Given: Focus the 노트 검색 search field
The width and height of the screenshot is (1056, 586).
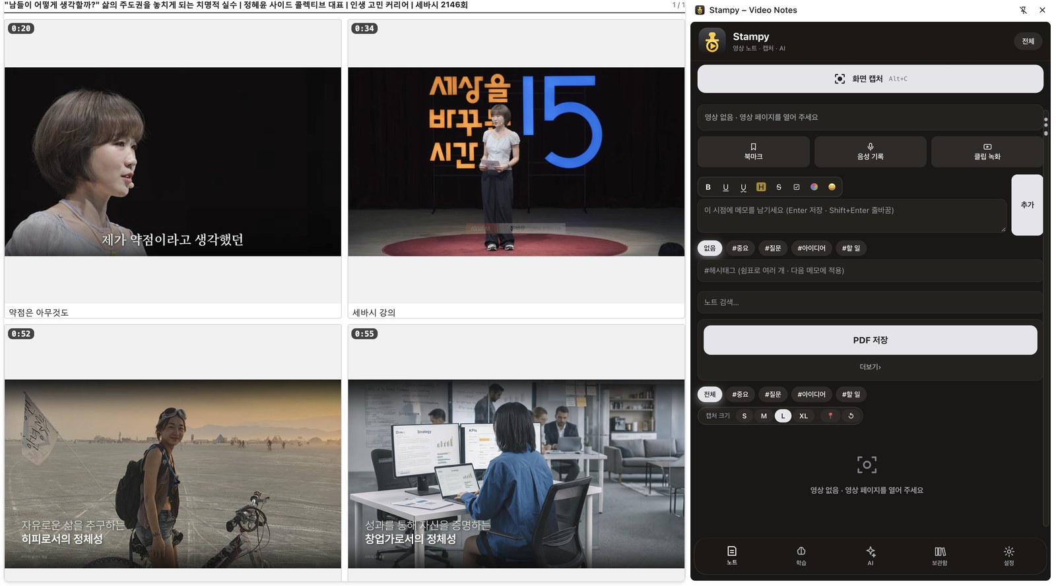Looking at the screenshot, I should (x=870, y=303).
